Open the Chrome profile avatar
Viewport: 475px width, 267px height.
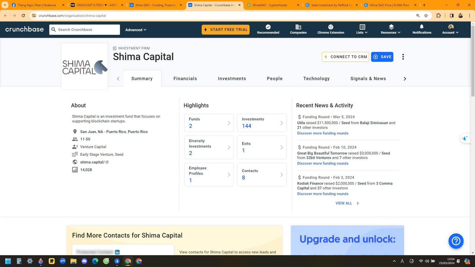point(461,15)
